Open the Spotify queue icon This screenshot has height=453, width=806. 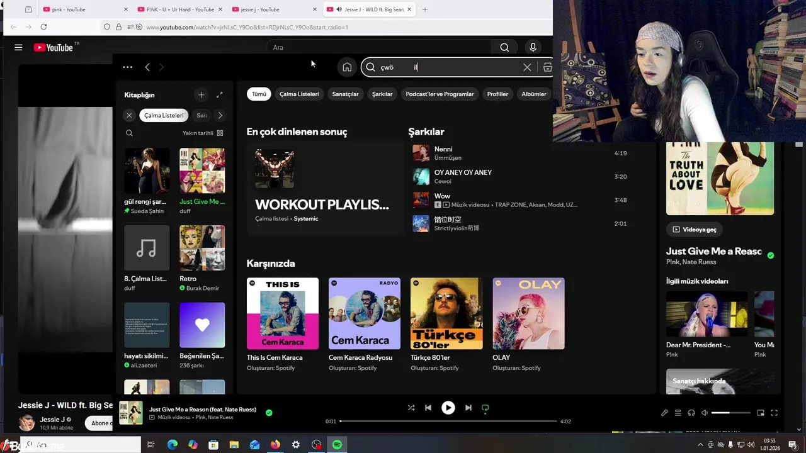click(x=678, y=413)
